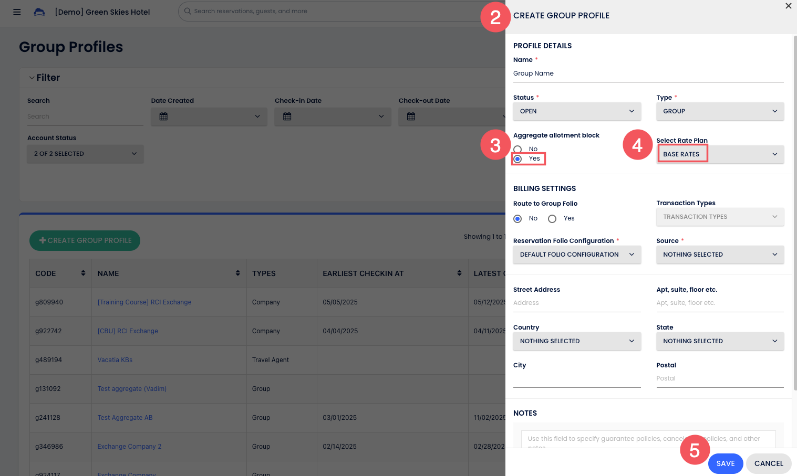Screen dimensions: 797x476
Task: Select No for Aggregate allotment block
Action: (x=518, y=150)
